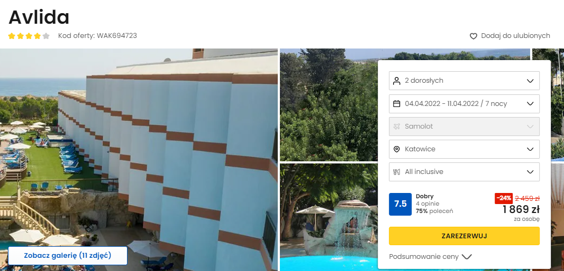Viewport: 564px width, 271px height.
Task: Click the hotel star rating
Action: (x=29, y=36)
